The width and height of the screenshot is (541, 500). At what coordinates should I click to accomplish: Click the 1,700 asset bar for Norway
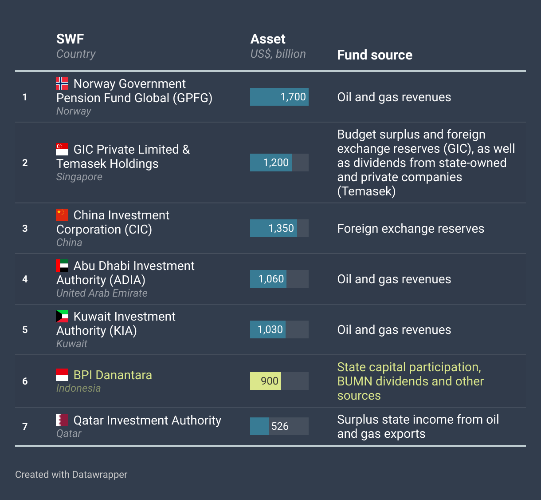coord(279,97)
